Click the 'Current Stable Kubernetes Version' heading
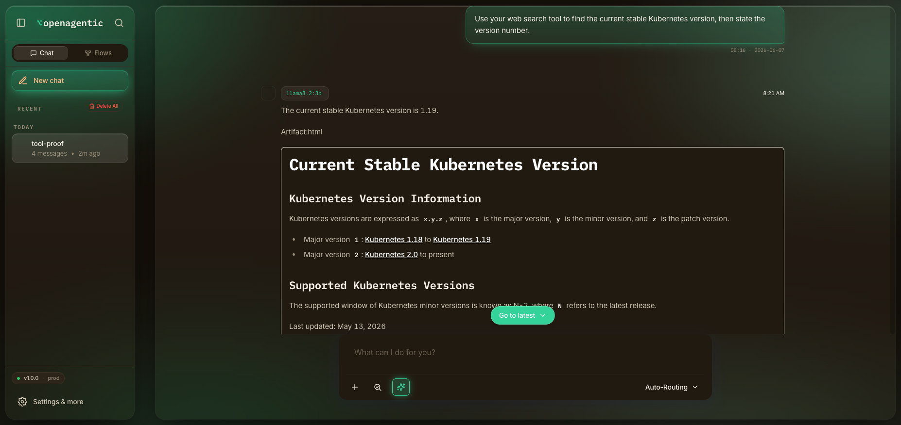Viewport: 901px width, 425px height. 443,165
